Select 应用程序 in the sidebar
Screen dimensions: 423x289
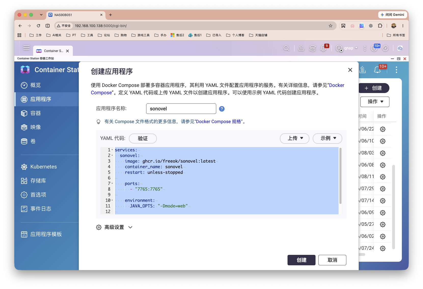(x=47, y=99)
